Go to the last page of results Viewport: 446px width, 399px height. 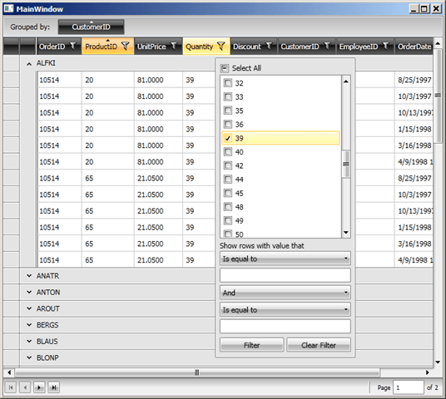pyautogui.click(x=53, y=387)
